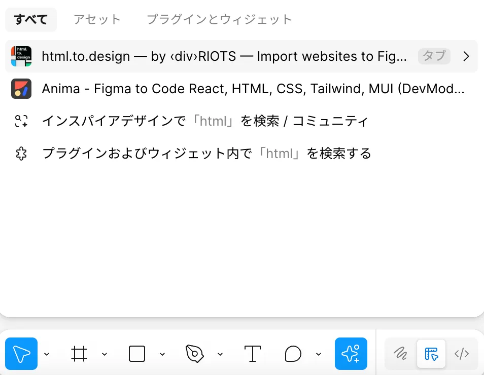Switch to Design mode
The image size is (484, 375).
click(431, 354)
